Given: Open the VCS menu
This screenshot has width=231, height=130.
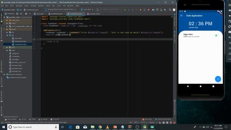Looking at the screenshot, I should coord(64,6).
